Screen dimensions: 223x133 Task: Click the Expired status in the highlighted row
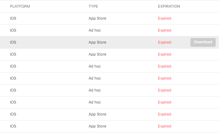165,42
